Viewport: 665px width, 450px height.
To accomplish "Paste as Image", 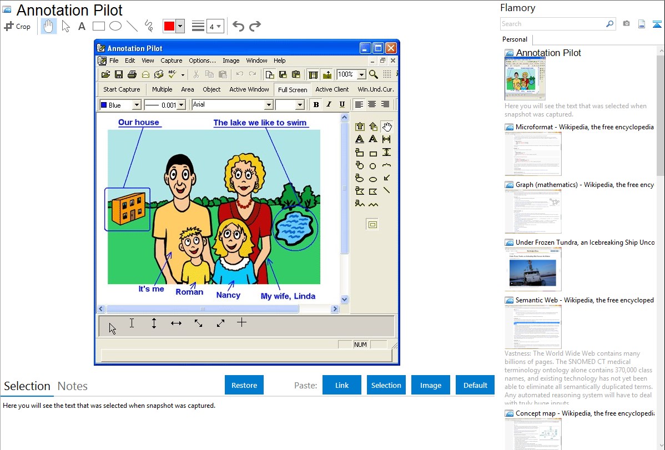I will coord(431,385).
